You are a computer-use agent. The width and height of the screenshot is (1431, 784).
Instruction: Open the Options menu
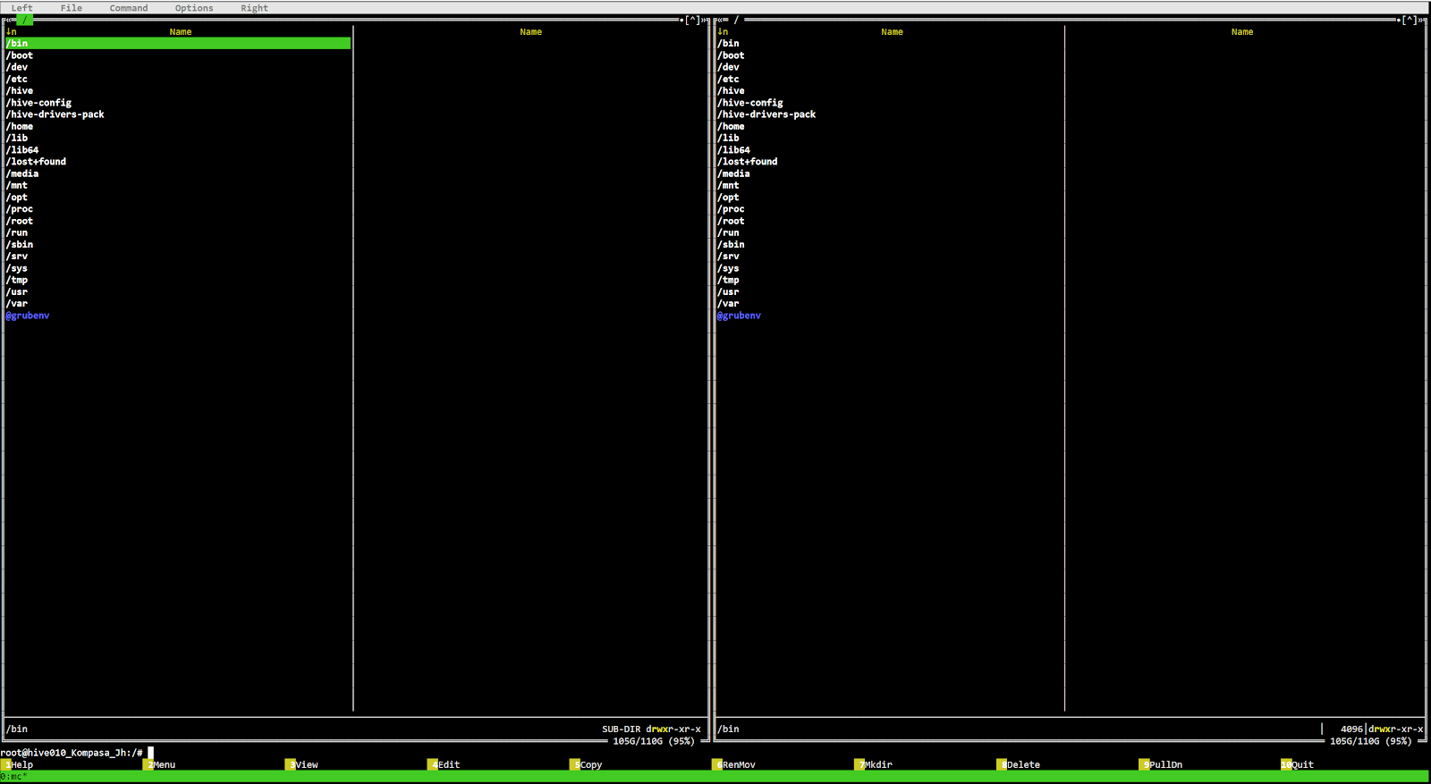(194, 8)
